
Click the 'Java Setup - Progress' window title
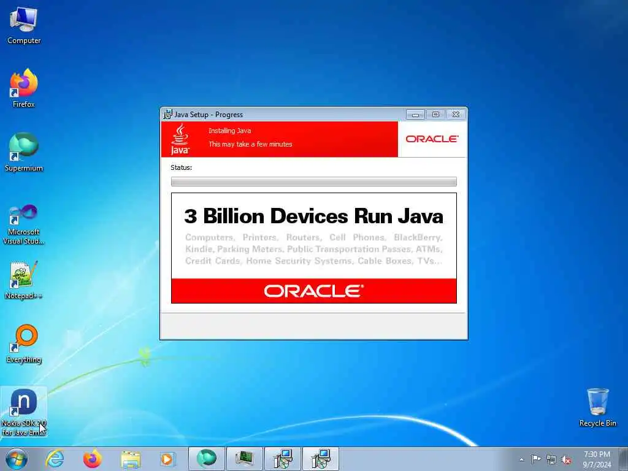209,115
